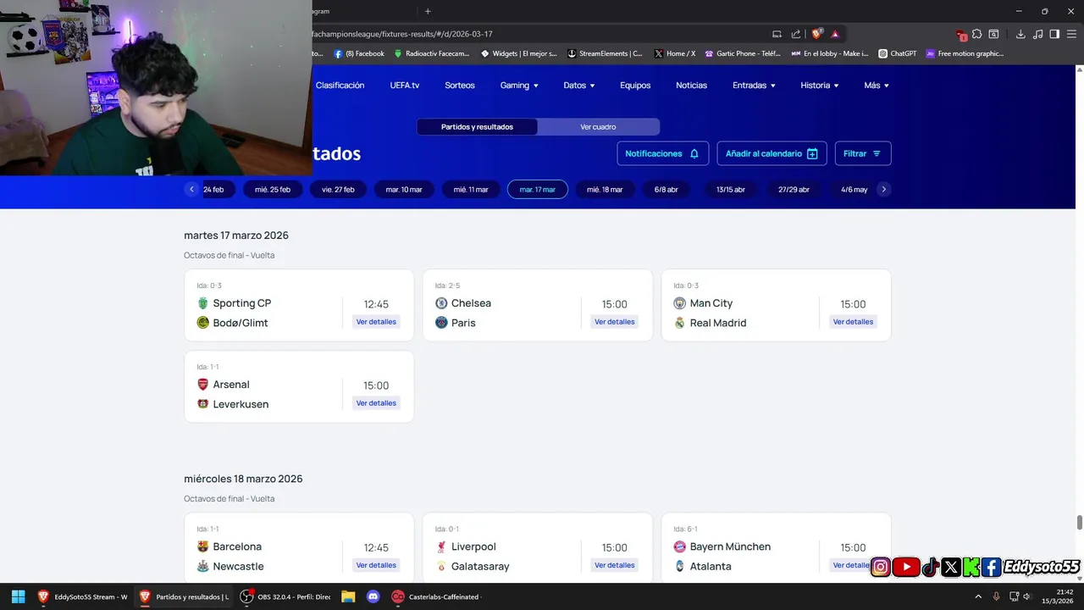The image size is (1084, 610).
Task: Open File Explorer from the taskbar
Action: [x=348, y=596]
